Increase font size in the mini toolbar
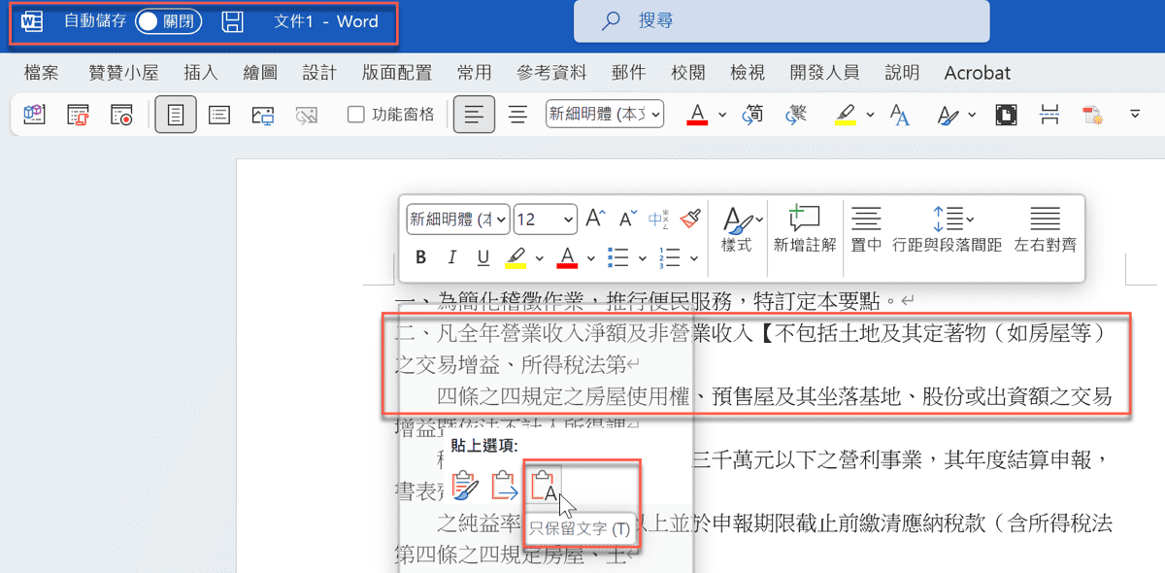1165x573 pixels. pyautogui.click(x=595, y=219)
